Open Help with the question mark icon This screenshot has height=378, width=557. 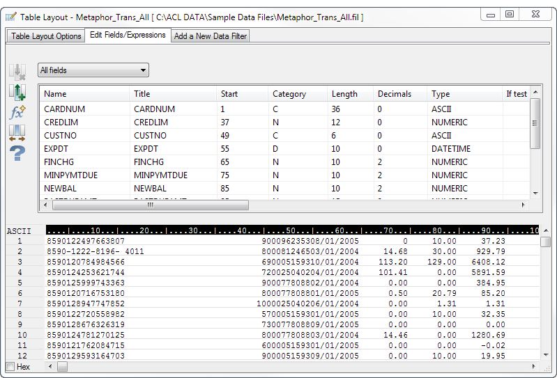(x=17, y=153)
